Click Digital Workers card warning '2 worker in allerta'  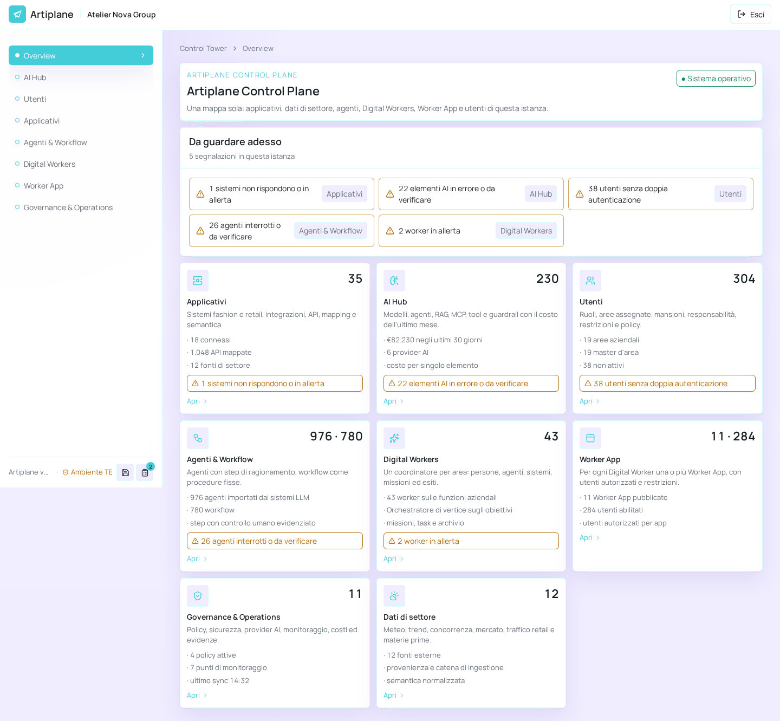click(471, 541)
